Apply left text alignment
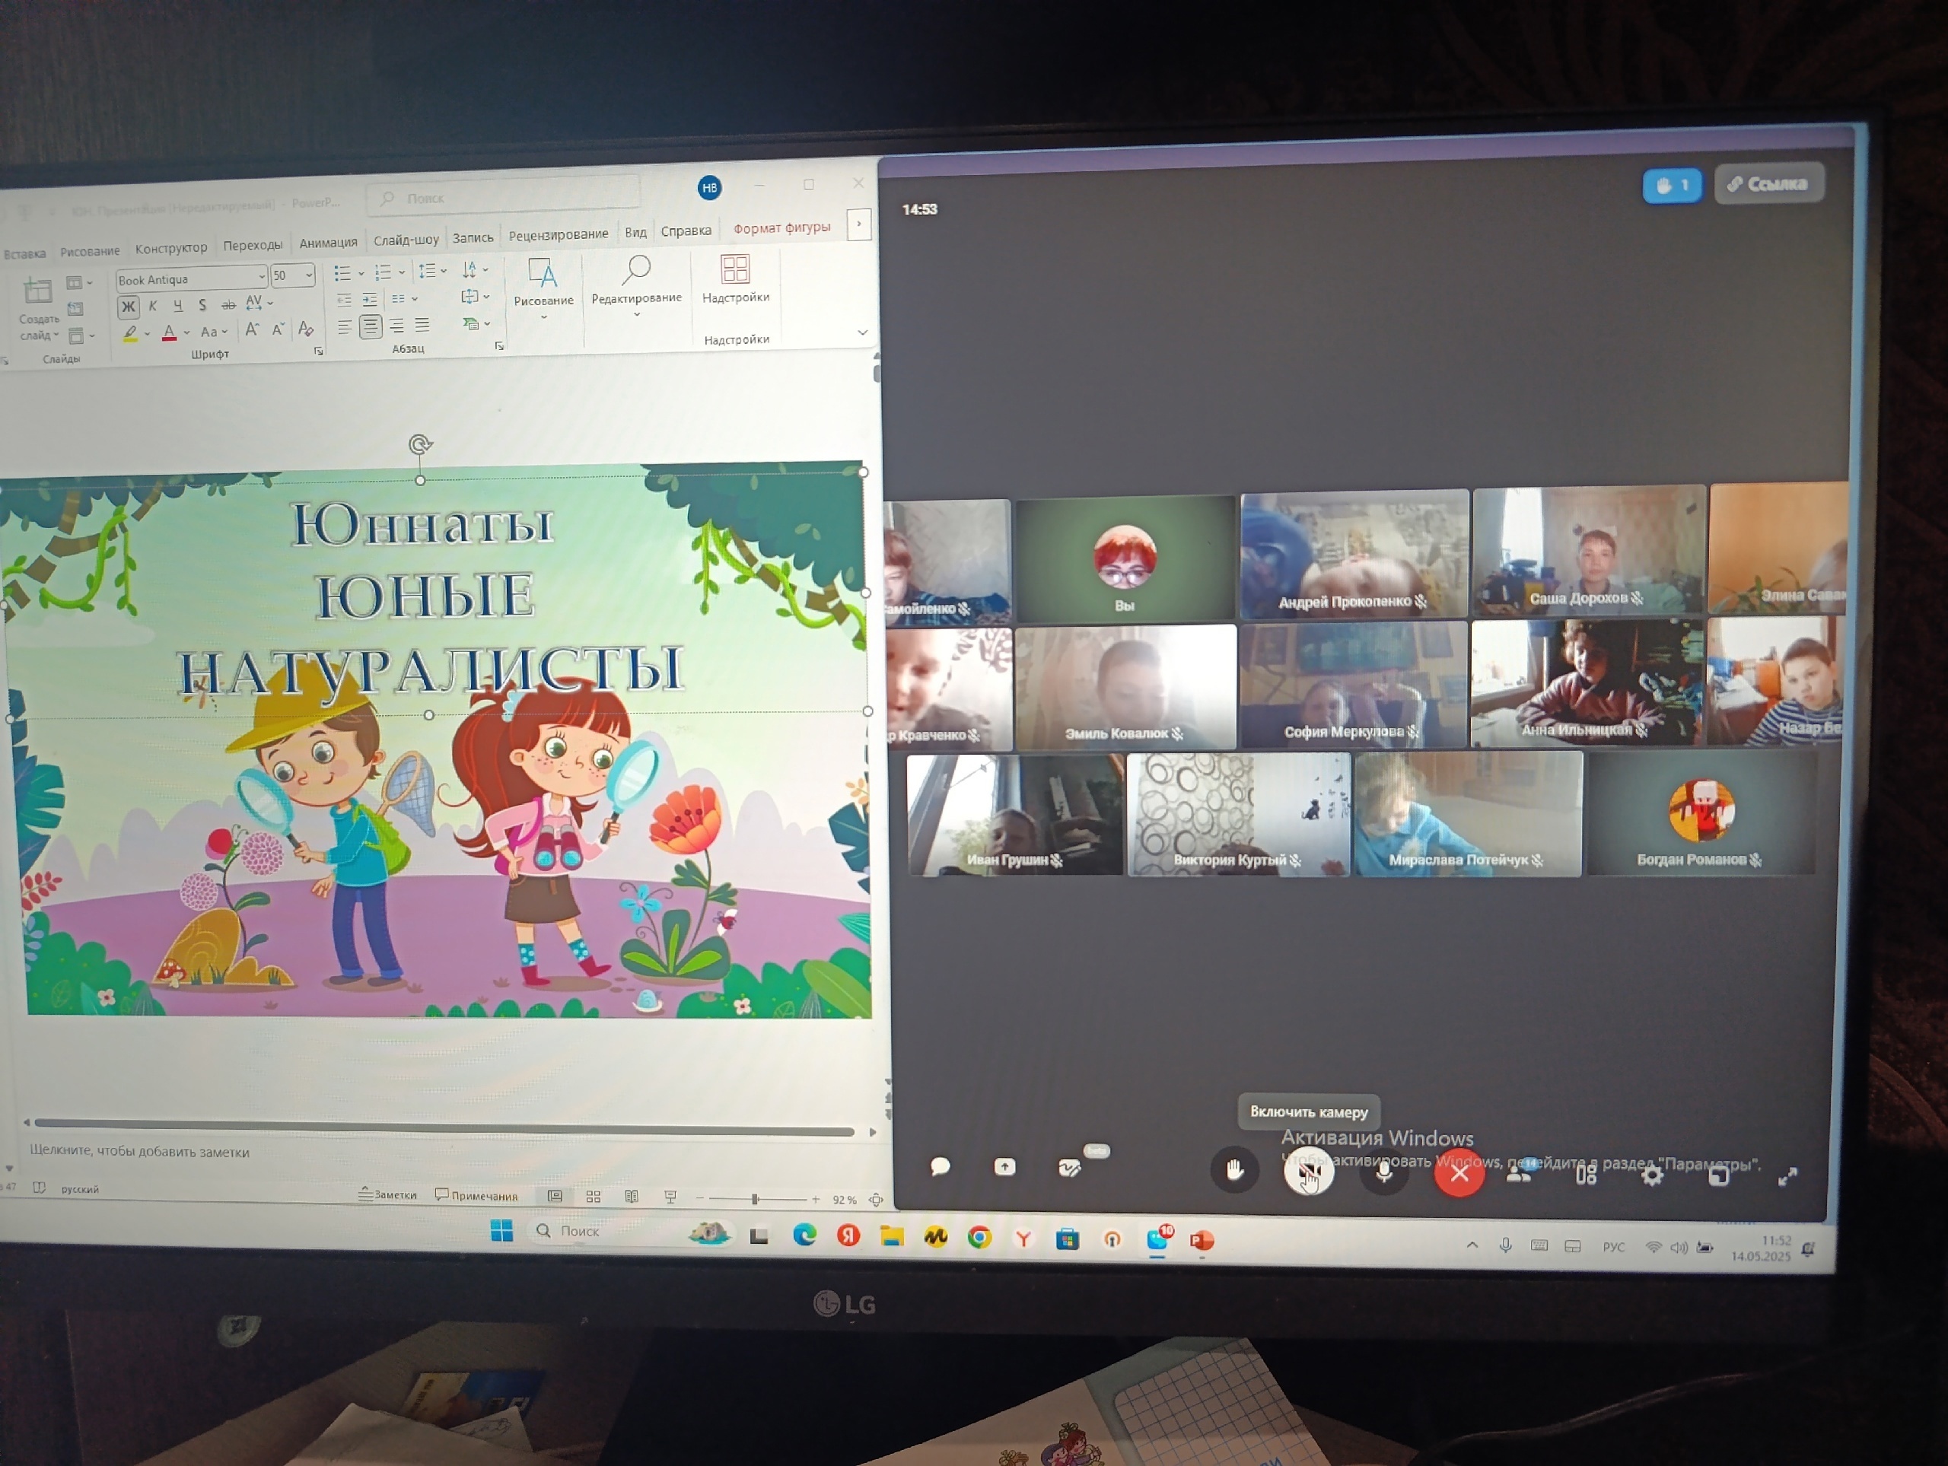 pyautogui.click(x=345, y=328)
